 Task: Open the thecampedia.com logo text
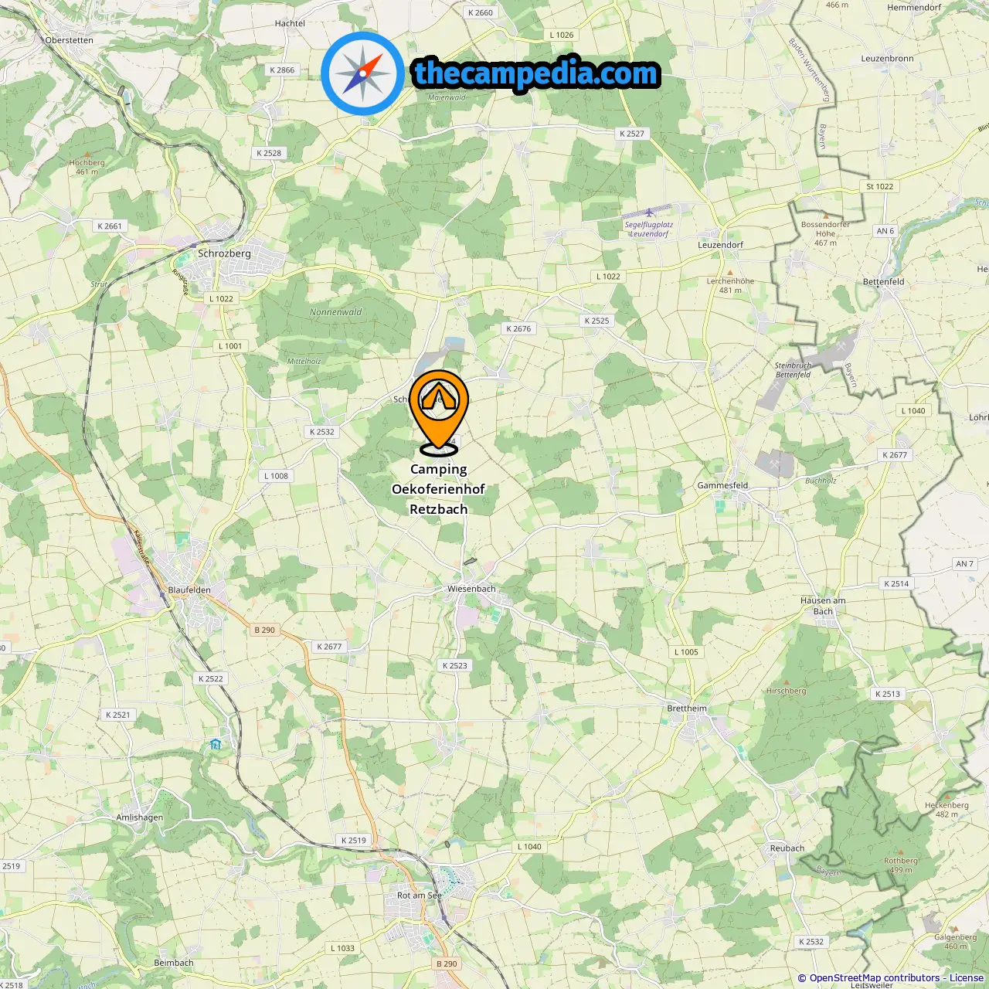536,73
